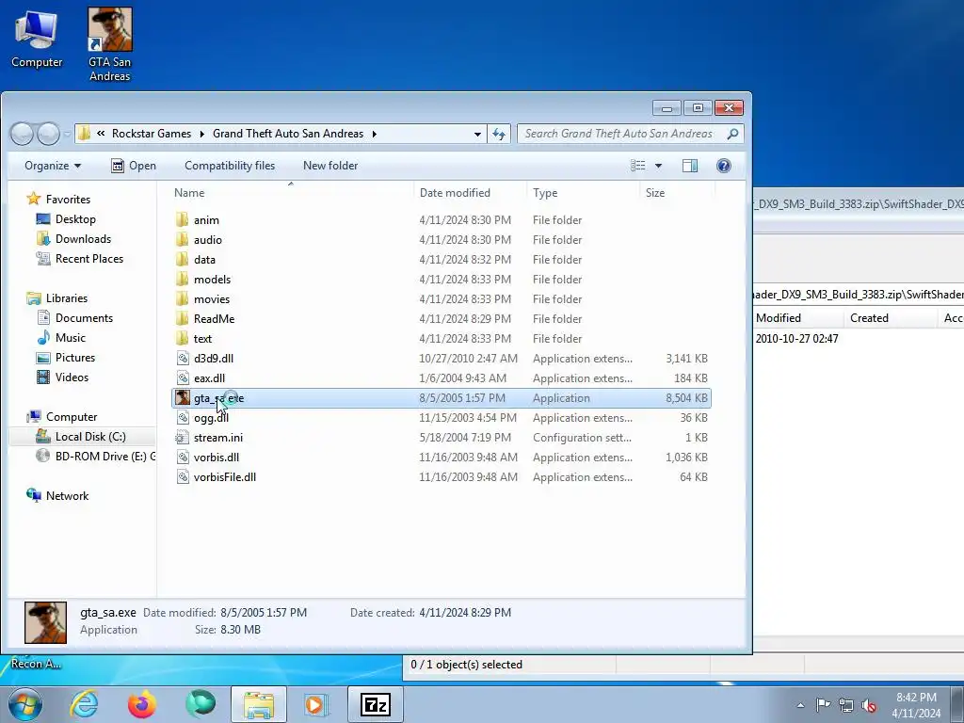Viewport: 964px width, 723px height.
Task: Click the Forward navigation arrow in Explorer
Action: click(48, 134)
